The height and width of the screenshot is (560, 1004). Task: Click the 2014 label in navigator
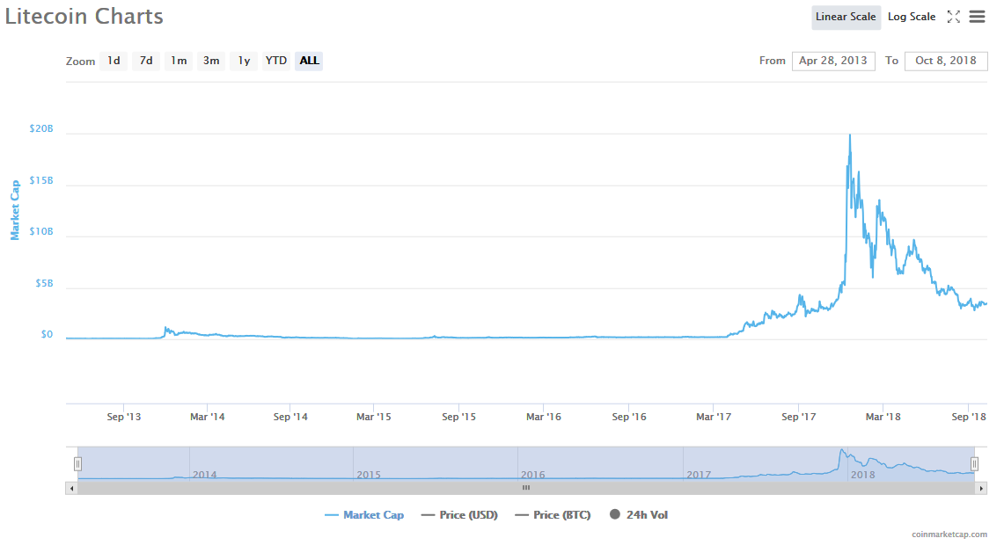pyautogui.click(x=204, y=475)
